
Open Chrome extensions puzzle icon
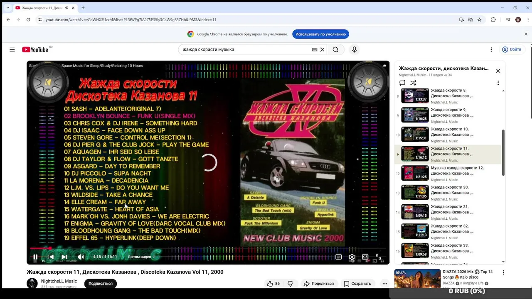493,20
